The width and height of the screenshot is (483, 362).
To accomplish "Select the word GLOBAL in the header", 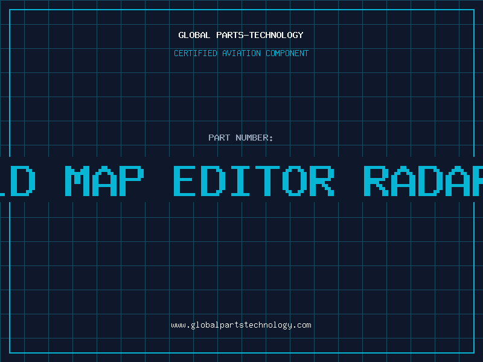I will 194,35.
